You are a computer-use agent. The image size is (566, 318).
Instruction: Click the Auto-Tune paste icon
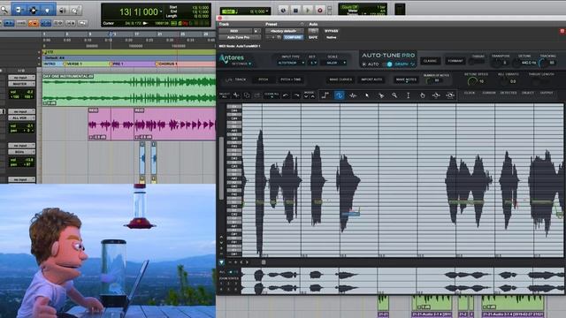pyautogui.click(x=257, y=95)
